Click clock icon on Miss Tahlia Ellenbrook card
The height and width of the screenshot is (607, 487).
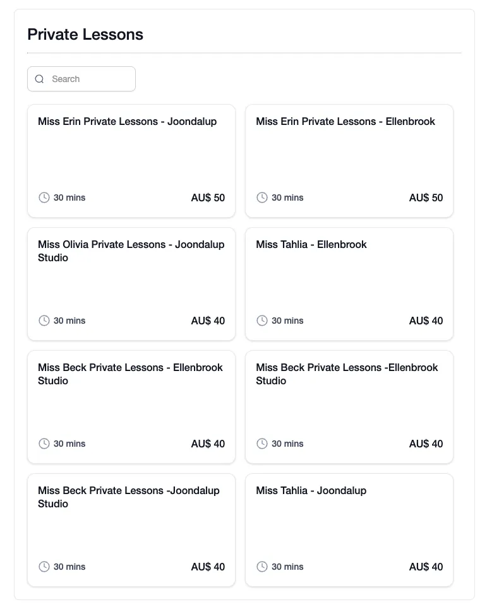point(262,321)
